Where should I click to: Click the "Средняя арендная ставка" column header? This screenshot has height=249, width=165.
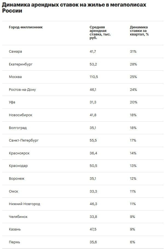click(x=100, y=32)
